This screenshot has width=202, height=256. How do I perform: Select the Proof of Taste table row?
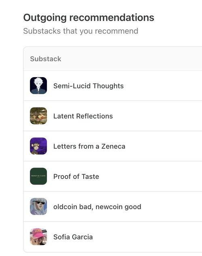pyautogui.click(x=113, y=176)
